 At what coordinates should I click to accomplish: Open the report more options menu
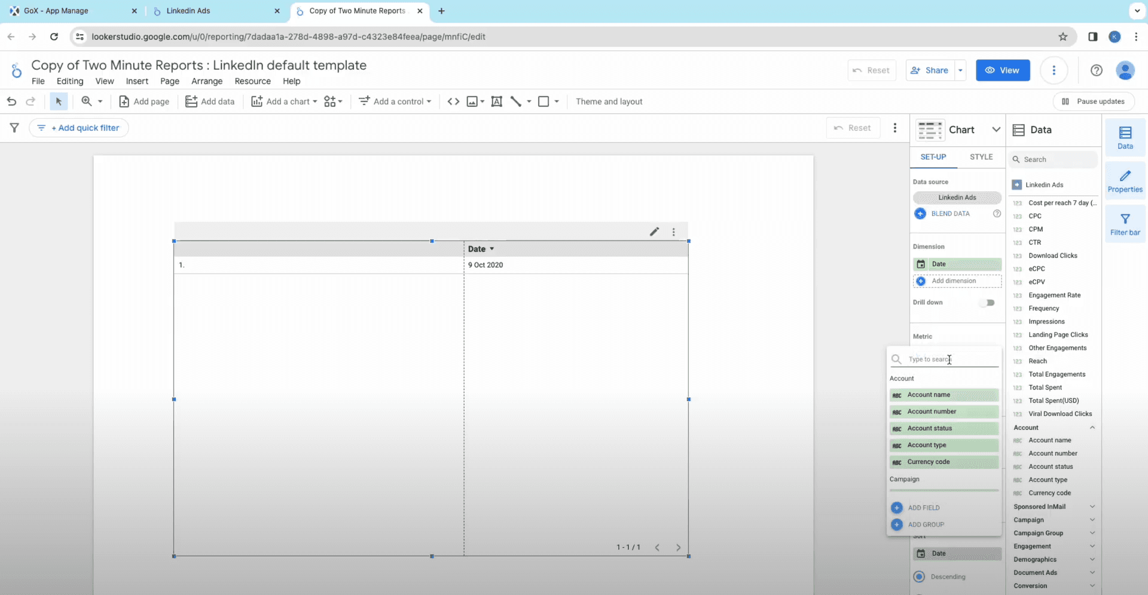tap(1054, 70)
